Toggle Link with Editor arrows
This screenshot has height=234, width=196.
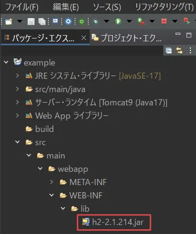click(x=179, y=51)
